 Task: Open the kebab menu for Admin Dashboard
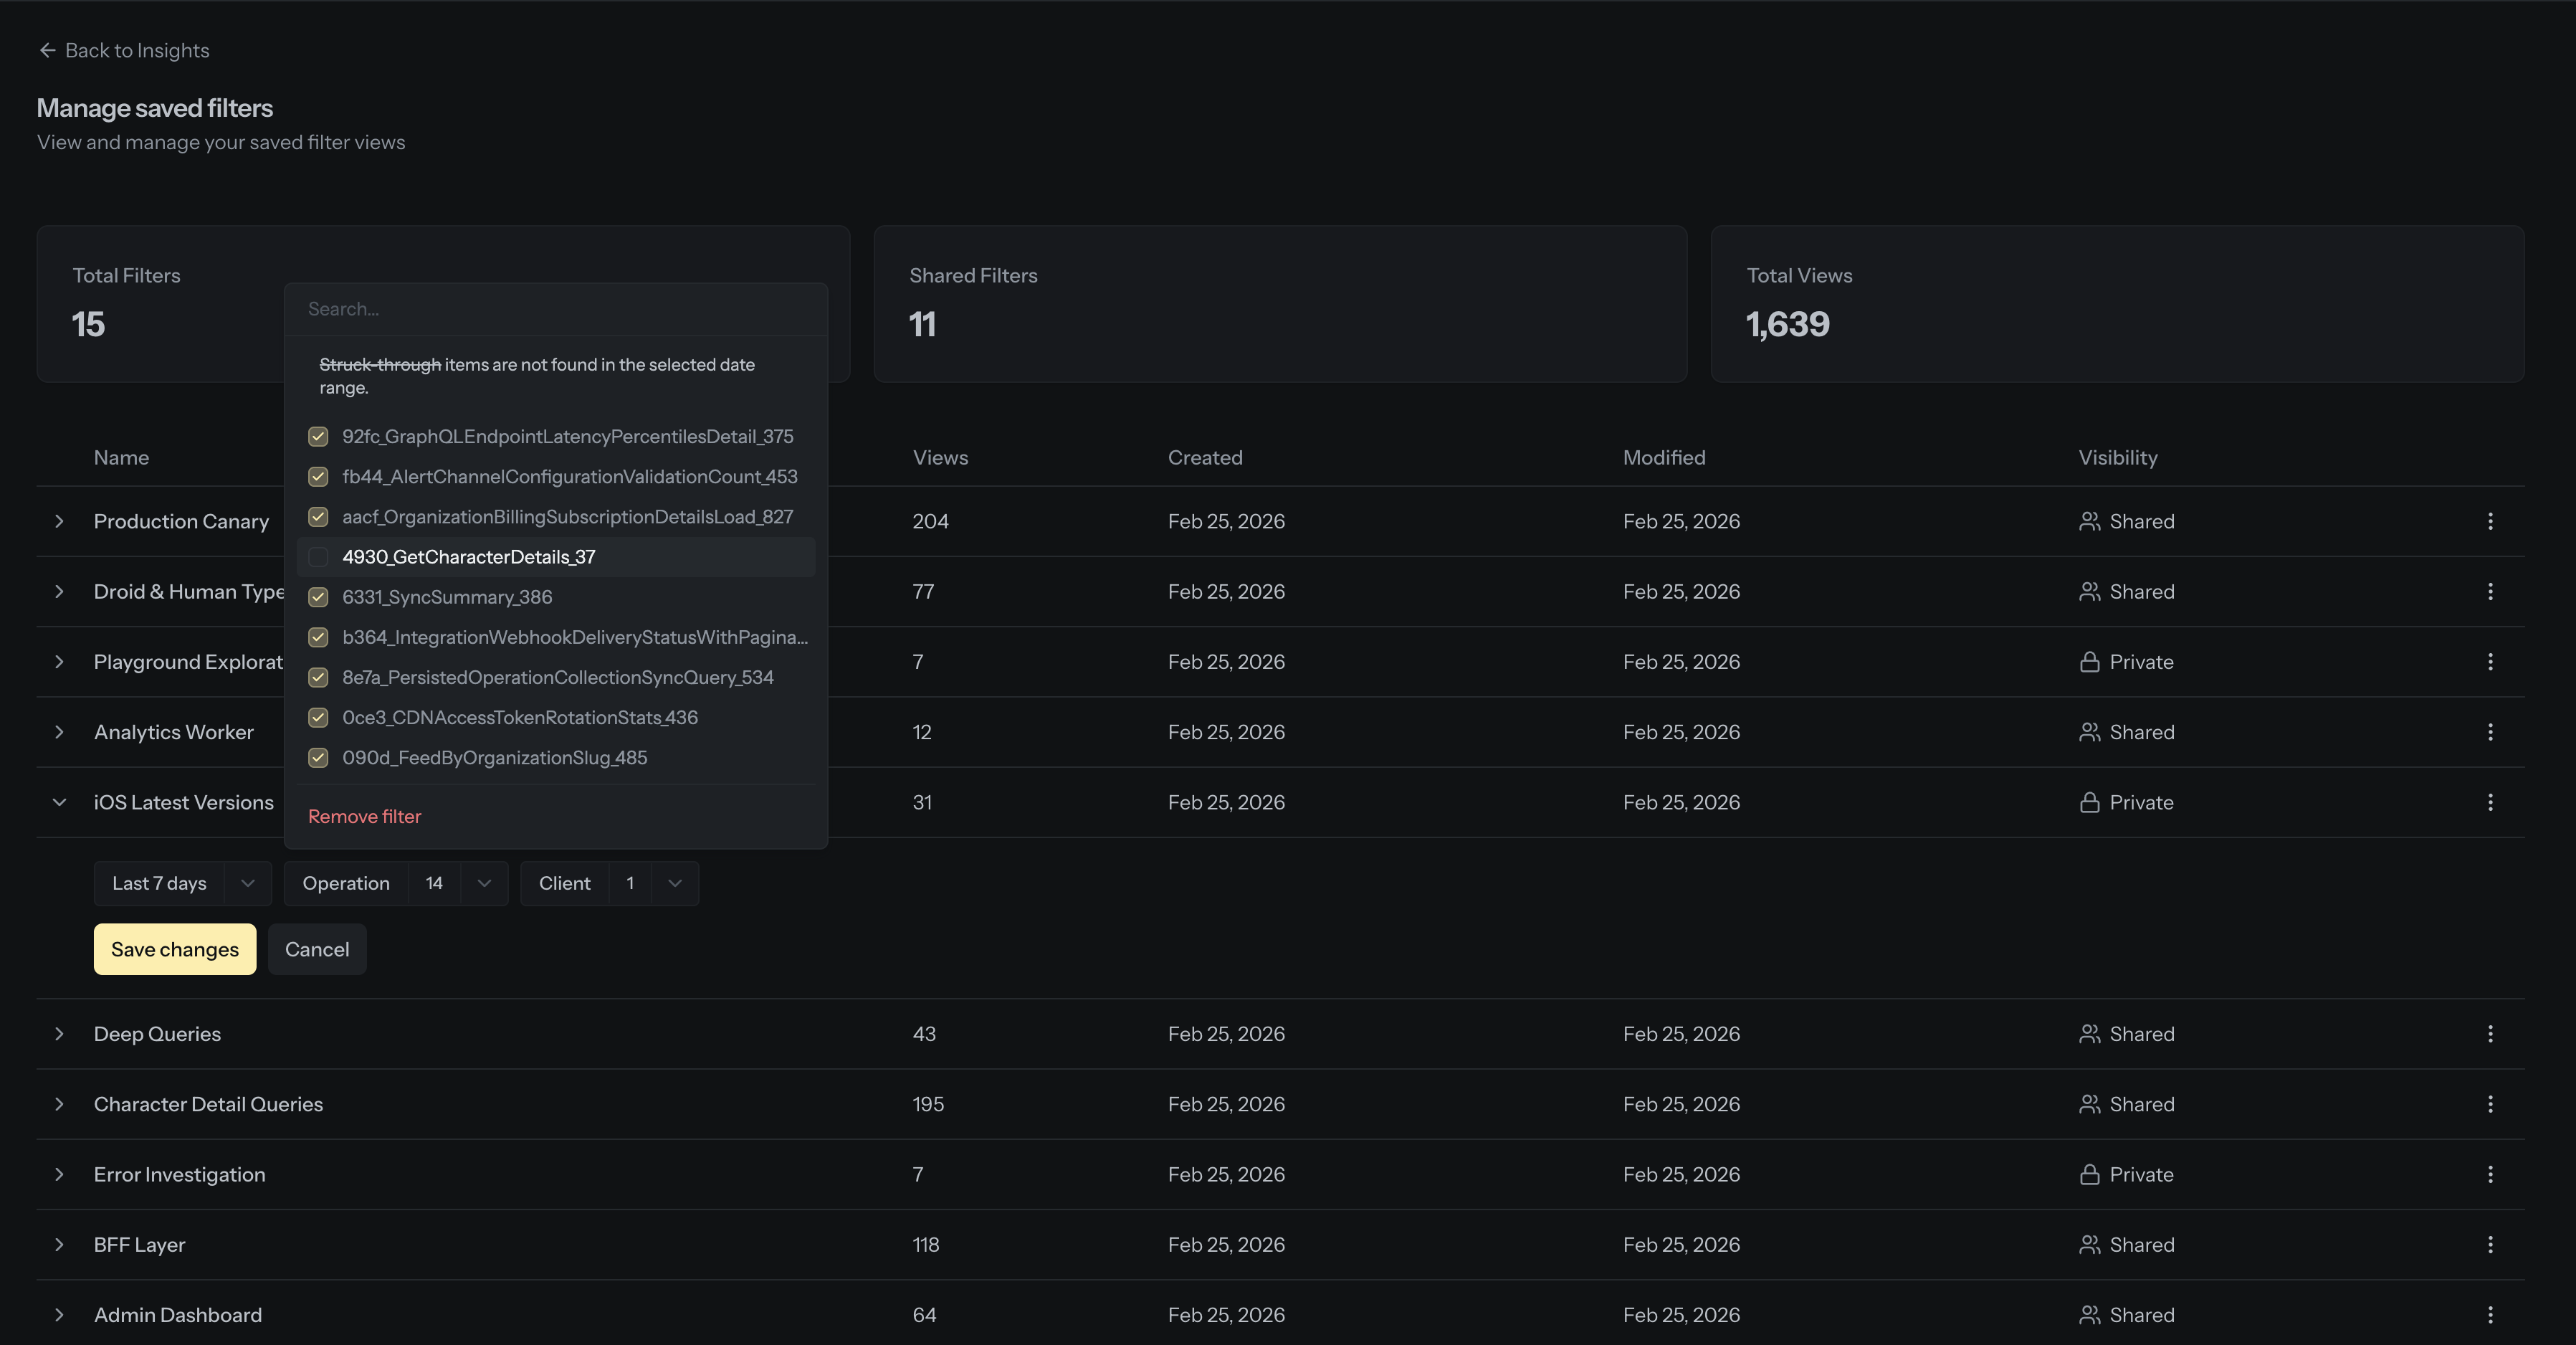click(2490, 1315)
